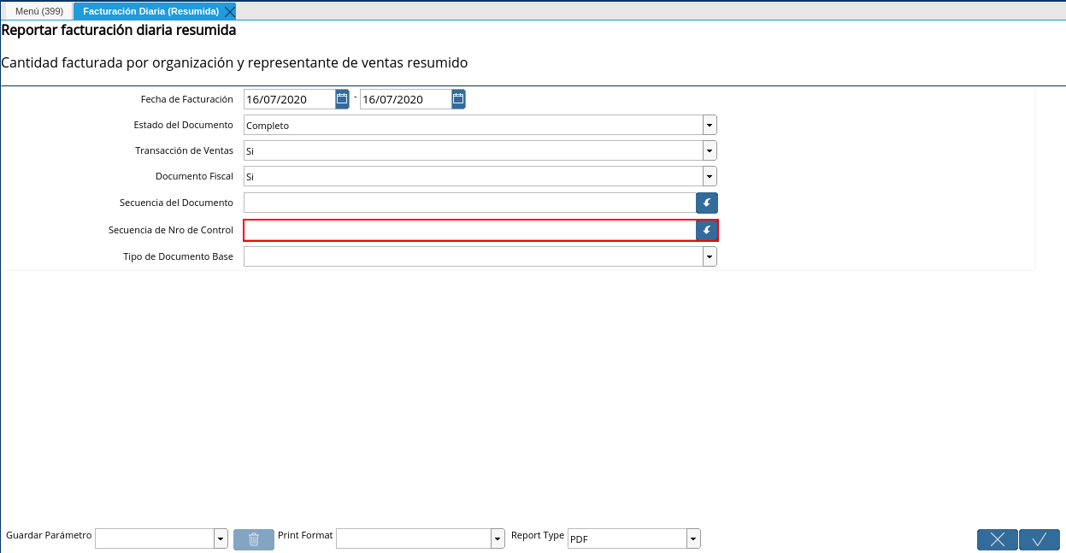This screenshot has width=1066, height=553.
Task: Click the Documento Fiscal label
Action: pos(195,177)
